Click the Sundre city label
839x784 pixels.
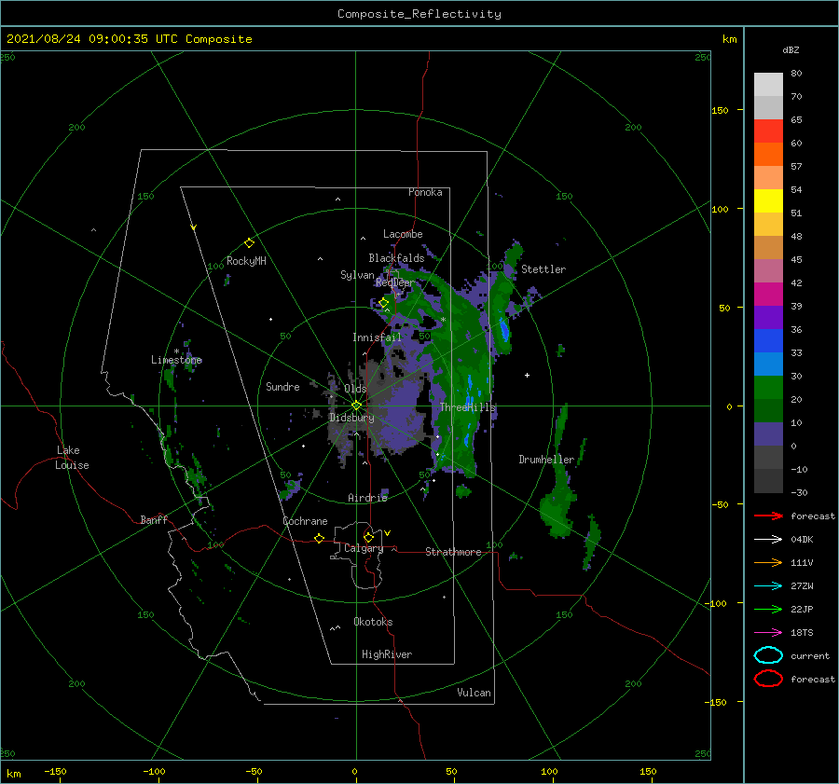[x=282, y=386]
